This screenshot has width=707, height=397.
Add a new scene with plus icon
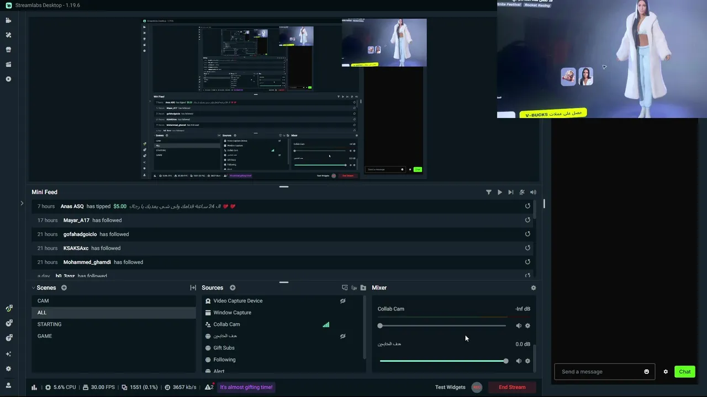[x=64, y=288]
